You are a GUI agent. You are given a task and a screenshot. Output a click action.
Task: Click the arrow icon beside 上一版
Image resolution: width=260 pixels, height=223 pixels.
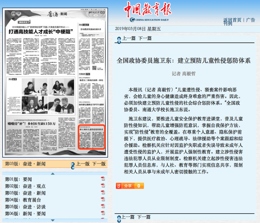[x=73, y=166]
